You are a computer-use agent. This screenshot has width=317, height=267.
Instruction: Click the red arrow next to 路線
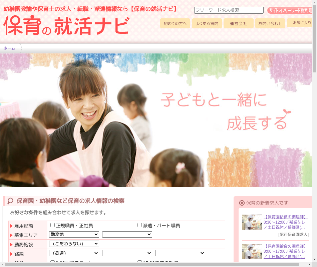coord(11,254)
